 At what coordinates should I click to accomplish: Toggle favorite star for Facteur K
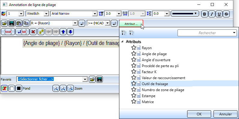coord(133,72)
